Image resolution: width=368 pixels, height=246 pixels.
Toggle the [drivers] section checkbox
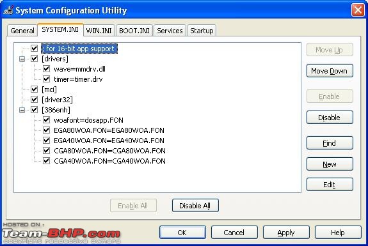coord(35,59)
